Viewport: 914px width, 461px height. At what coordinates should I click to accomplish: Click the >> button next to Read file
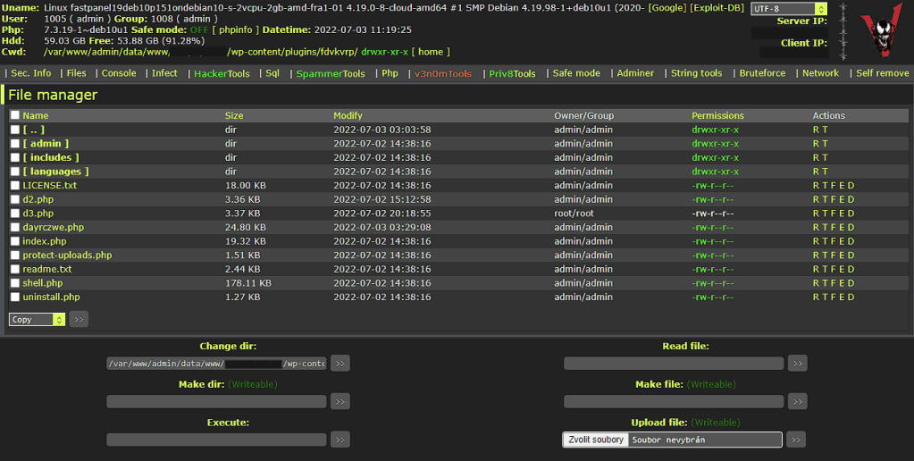pos(797,364)
